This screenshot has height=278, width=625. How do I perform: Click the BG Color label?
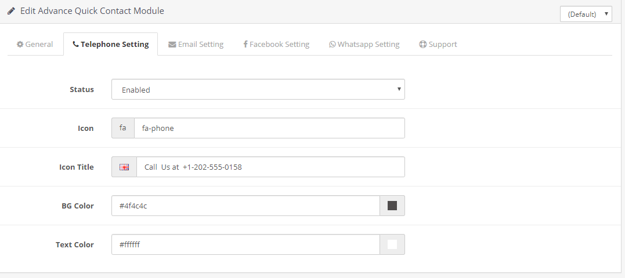pos(78,206)
